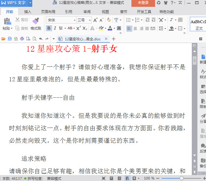Open the 引用 (References) tab
Screen dimensions: 206x181
point(69,12)
